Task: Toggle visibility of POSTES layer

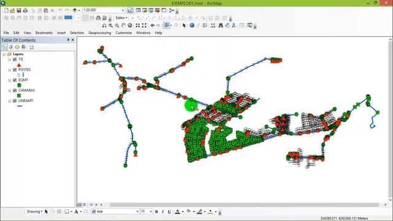Action: coord(15,69)
